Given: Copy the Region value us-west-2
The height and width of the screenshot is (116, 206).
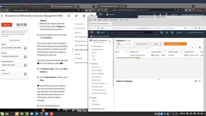Looking at the screenshot, I should pyautogui.click(x=25, y=74).
